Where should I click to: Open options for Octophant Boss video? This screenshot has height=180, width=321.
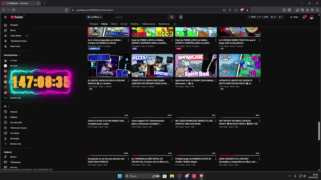point(172,81)
